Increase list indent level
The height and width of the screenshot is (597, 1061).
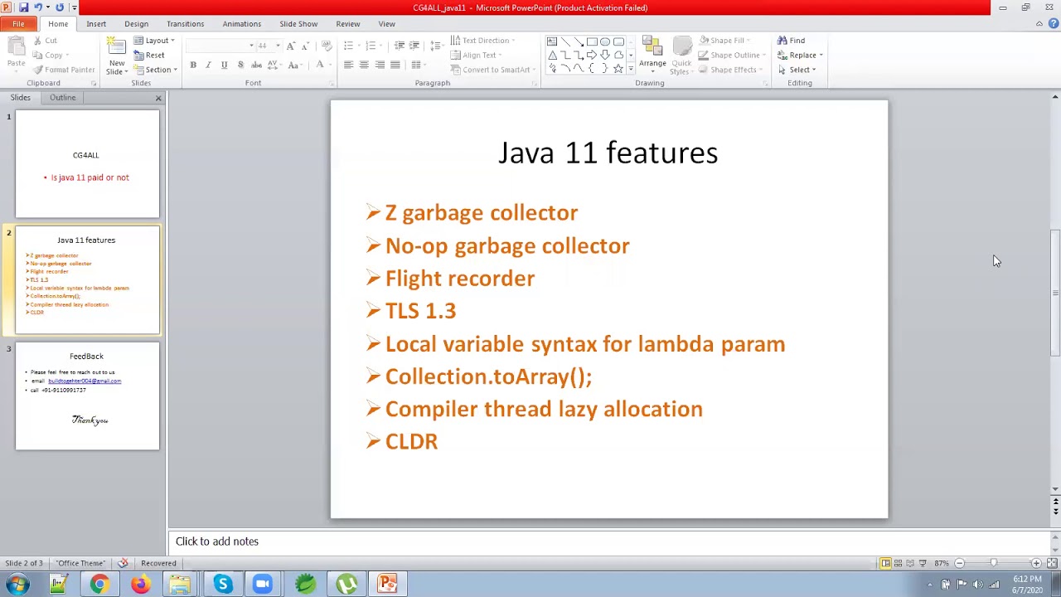414,46
